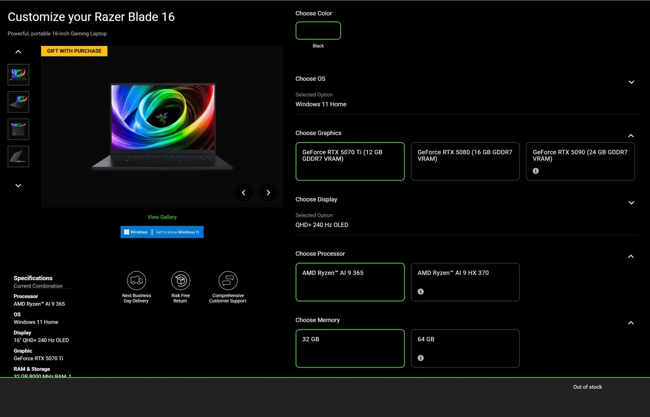Click the 'Specifications' heading
The image size is (650, 417).
pos(33,278)
